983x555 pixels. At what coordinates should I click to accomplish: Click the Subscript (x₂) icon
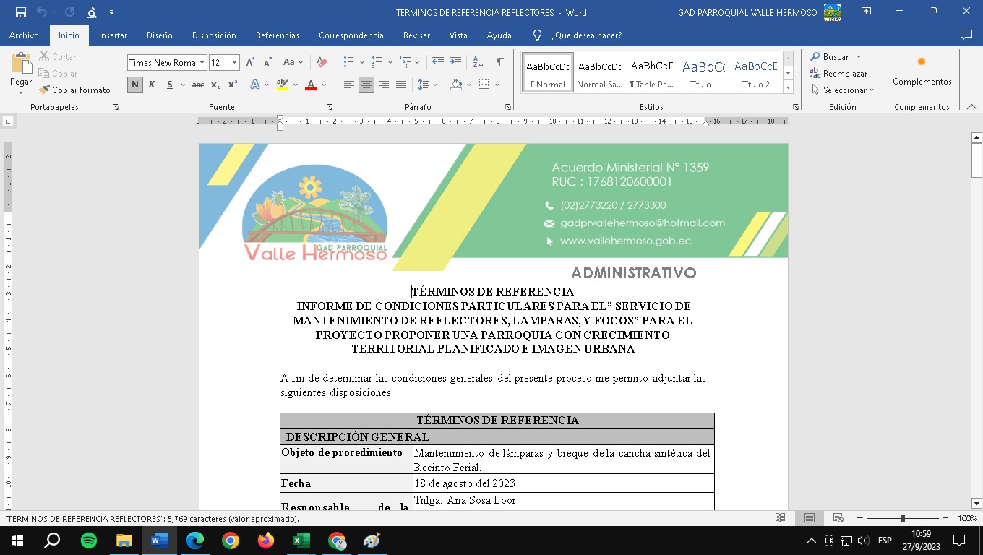pos(215,85)
